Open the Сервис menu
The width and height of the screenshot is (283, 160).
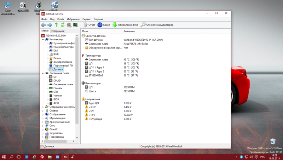coord(86,19)
